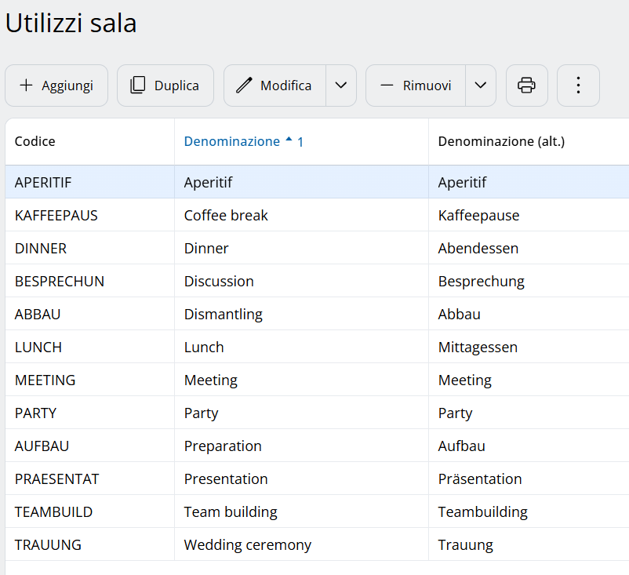This screenshot has width=629, height=575.
Task: Select the Discussion room usage row
Action: [x=219, y=281]
